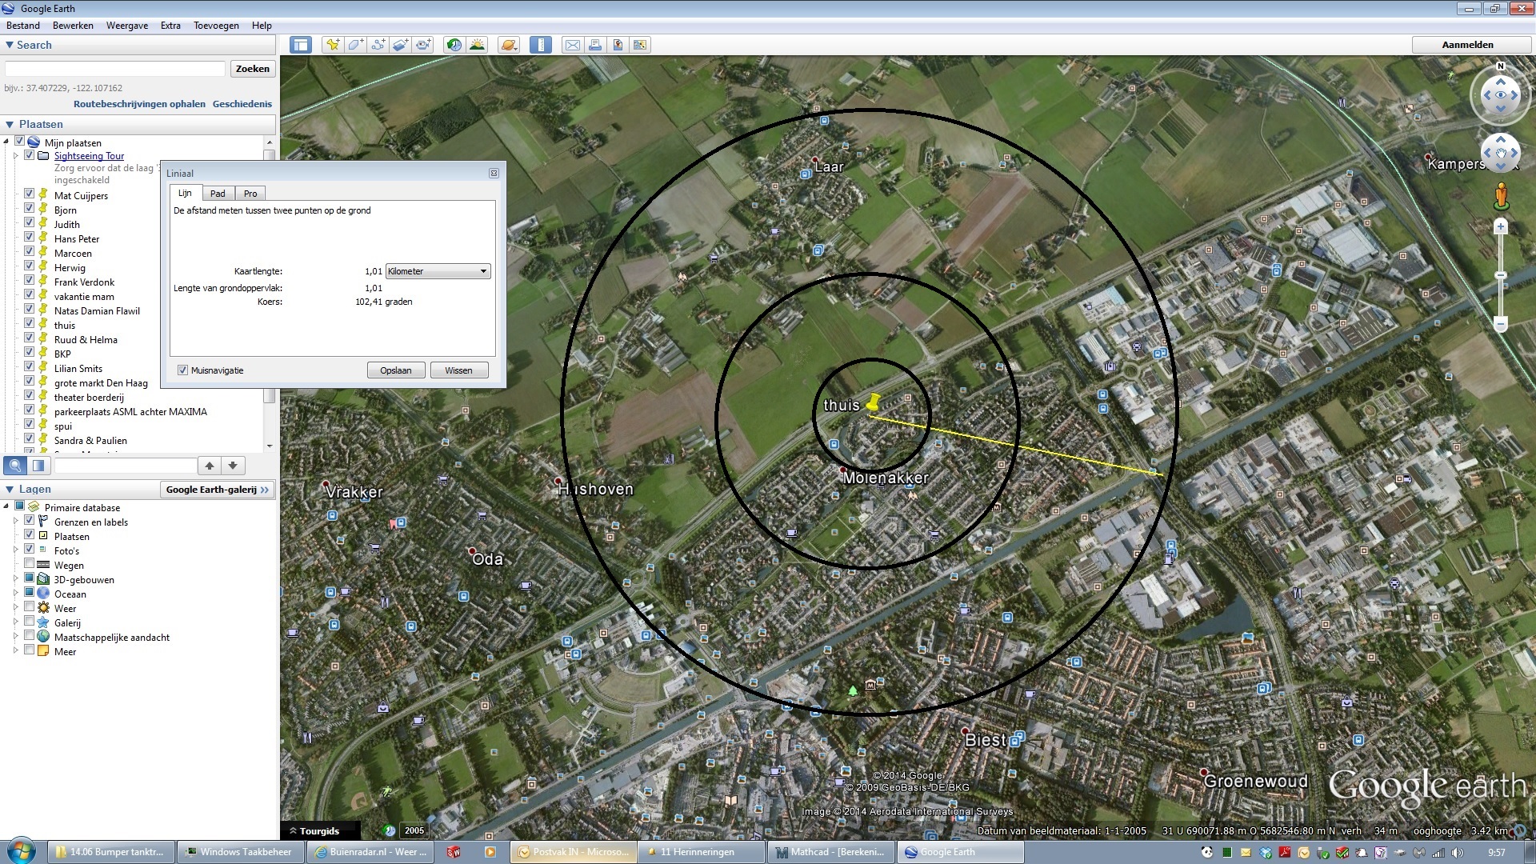Click the zoom slider handle
This screenshot has height=864, width=1536.
(x=1501, y=275)
